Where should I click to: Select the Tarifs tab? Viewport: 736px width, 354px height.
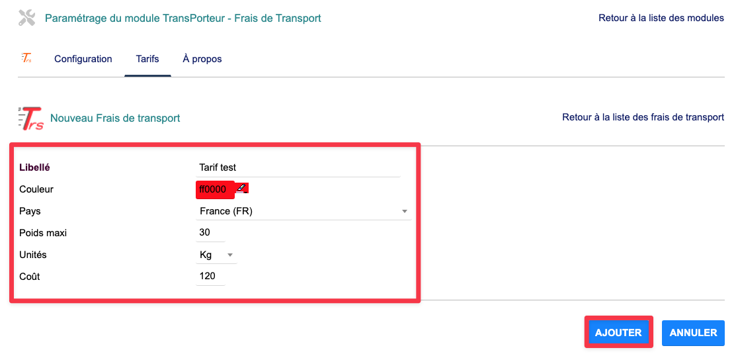(147, 59)
